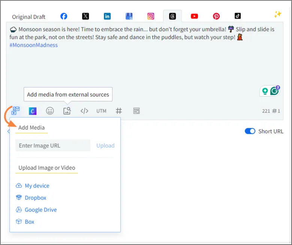Screen dimensions: 292x245
Task: Click the My device cloud upload icon
Action: click(x=19, y=185)
